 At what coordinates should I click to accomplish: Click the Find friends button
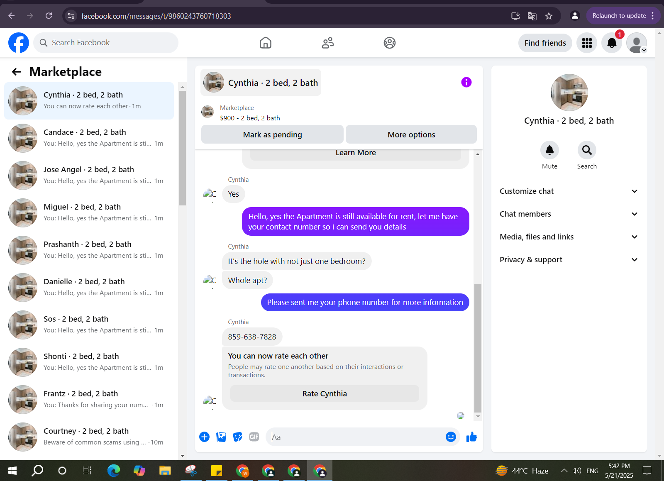point(545,43)
